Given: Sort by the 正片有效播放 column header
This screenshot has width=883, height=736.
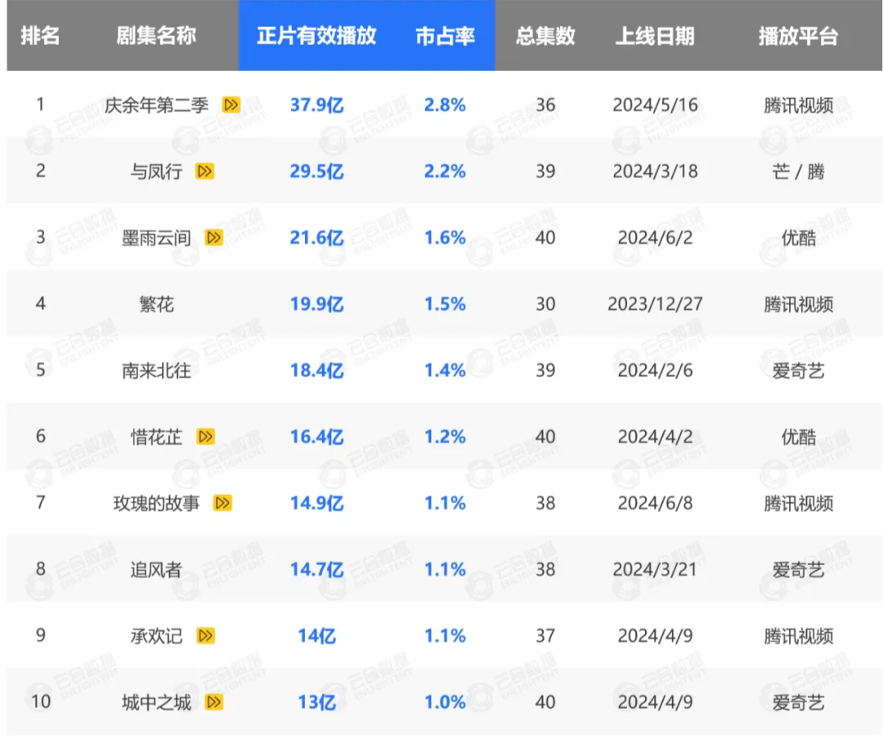Looking at the screenshot, I should [x=316, y=36].
